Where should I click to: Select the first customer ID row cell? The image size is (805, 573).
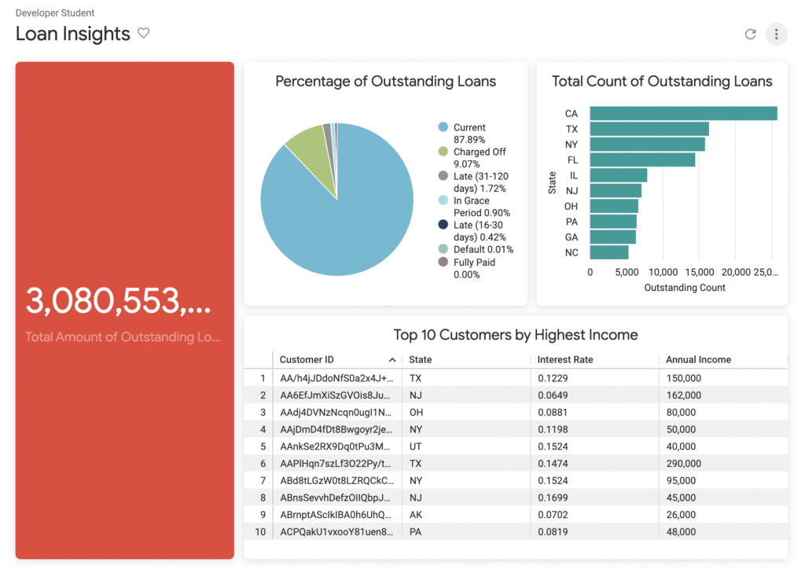336,378
